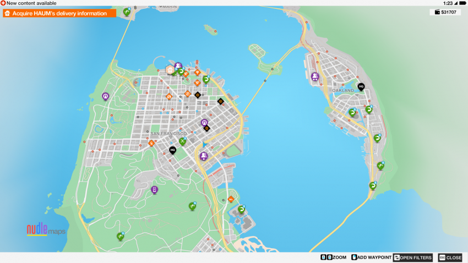The width and height of the screenshot is (468, 263).
Task: Click the red New content available icon
Action: 3,3
